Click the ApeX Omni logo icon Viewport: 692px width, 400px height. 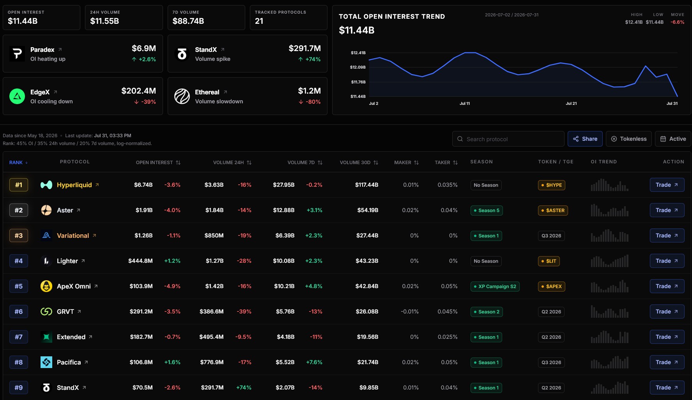[x=46, y=286]
